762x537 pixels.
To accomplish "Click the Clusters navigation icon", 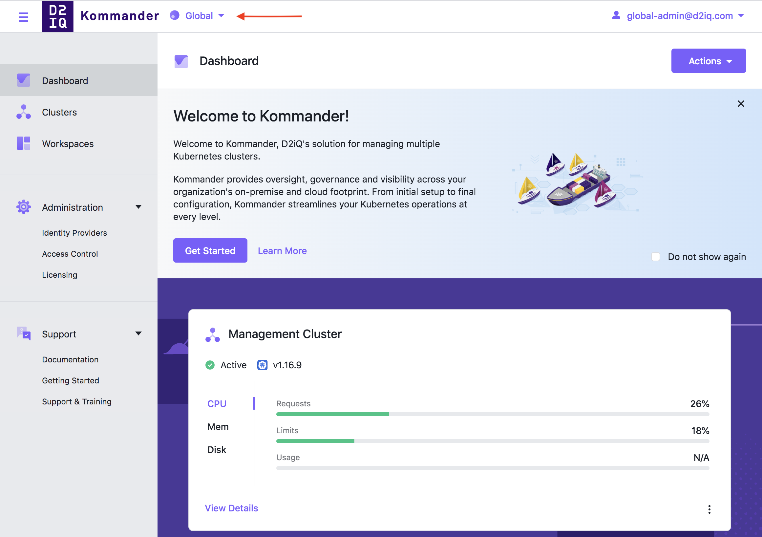I will tap(23, 112).
